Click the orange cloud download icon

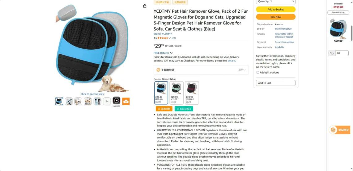[126, 101]
